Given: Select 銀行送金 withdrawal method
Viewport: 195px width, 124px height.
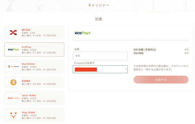Looking at the screenshot, I should tap(34, 33).
